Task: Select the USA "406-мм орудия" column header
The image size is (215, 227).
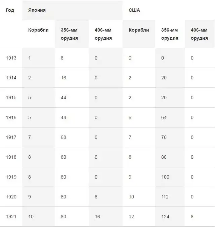Action: tap(199, 34)
